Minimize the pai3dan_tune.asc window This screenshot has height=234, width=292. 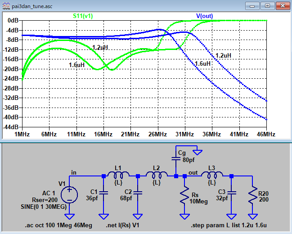[x=252, y=6]
